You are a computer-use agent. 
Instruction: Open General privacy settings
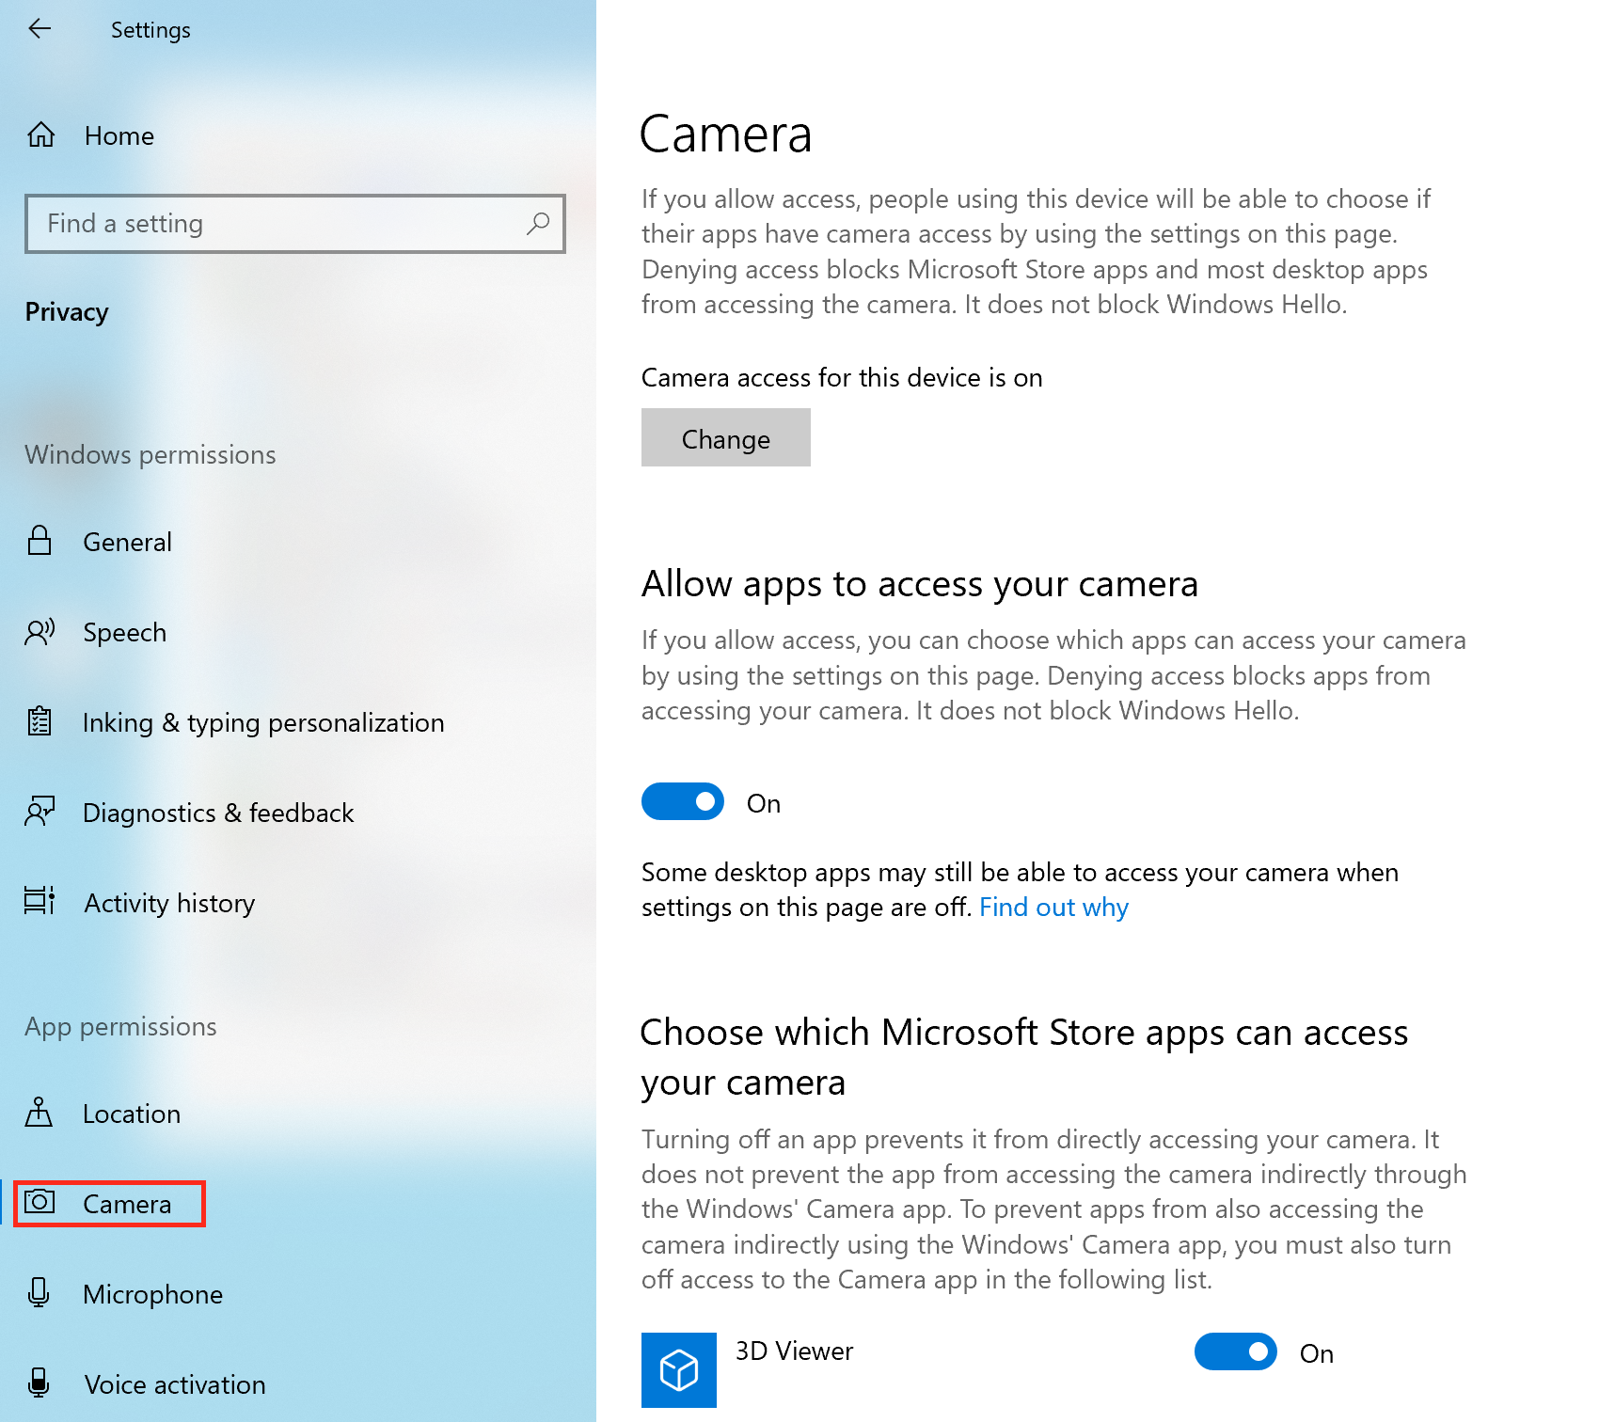click(x=127, y=542)
